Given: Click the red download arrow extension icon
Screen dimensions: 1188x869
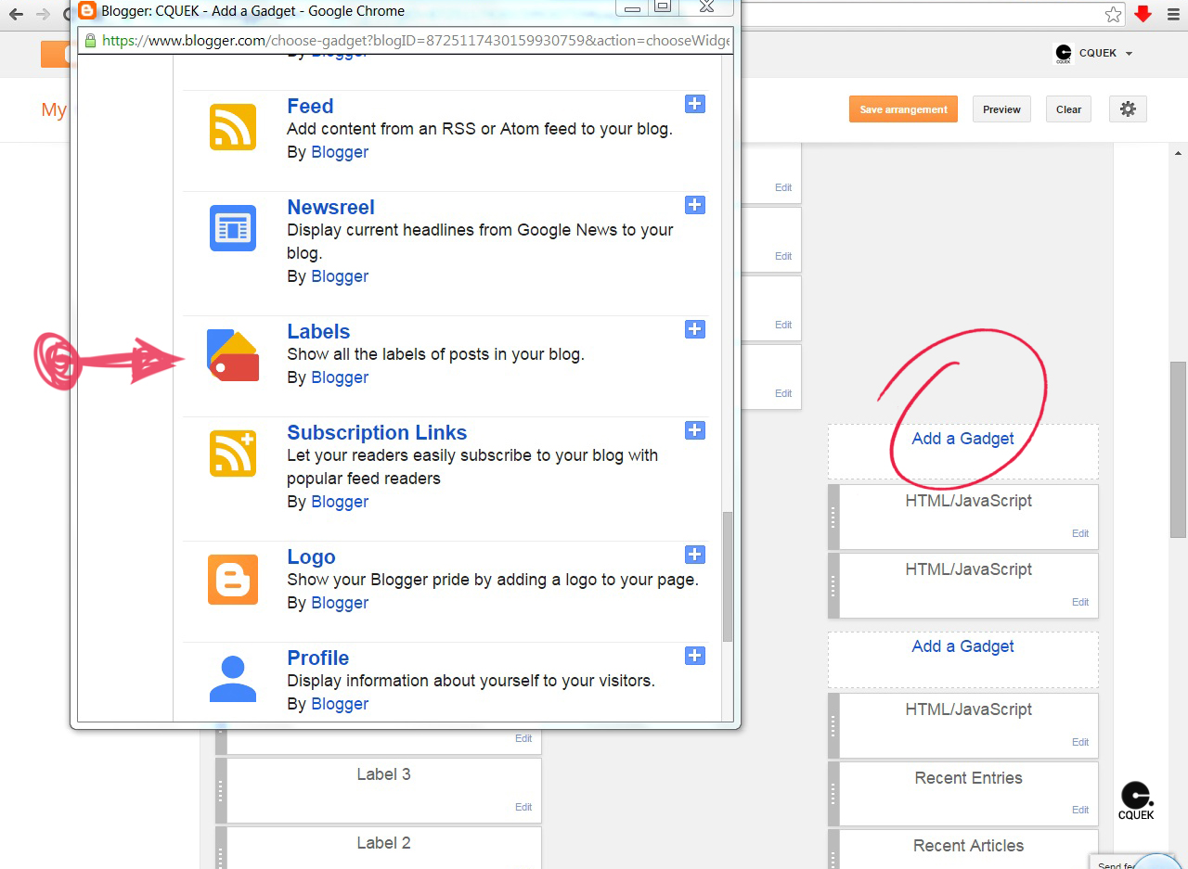Looking at the screenshot, I should tap(1143, 14).
